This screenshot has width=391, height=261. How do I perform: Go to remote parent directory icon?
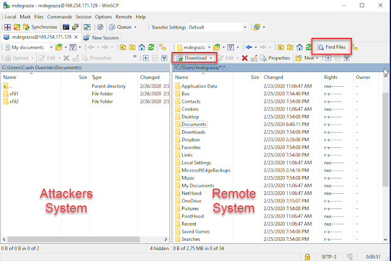[281, 47]
